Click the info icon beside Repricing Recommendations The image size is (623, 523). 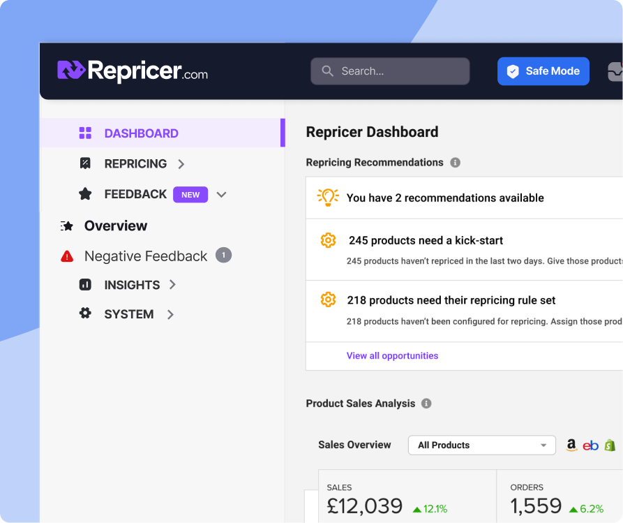455,163
